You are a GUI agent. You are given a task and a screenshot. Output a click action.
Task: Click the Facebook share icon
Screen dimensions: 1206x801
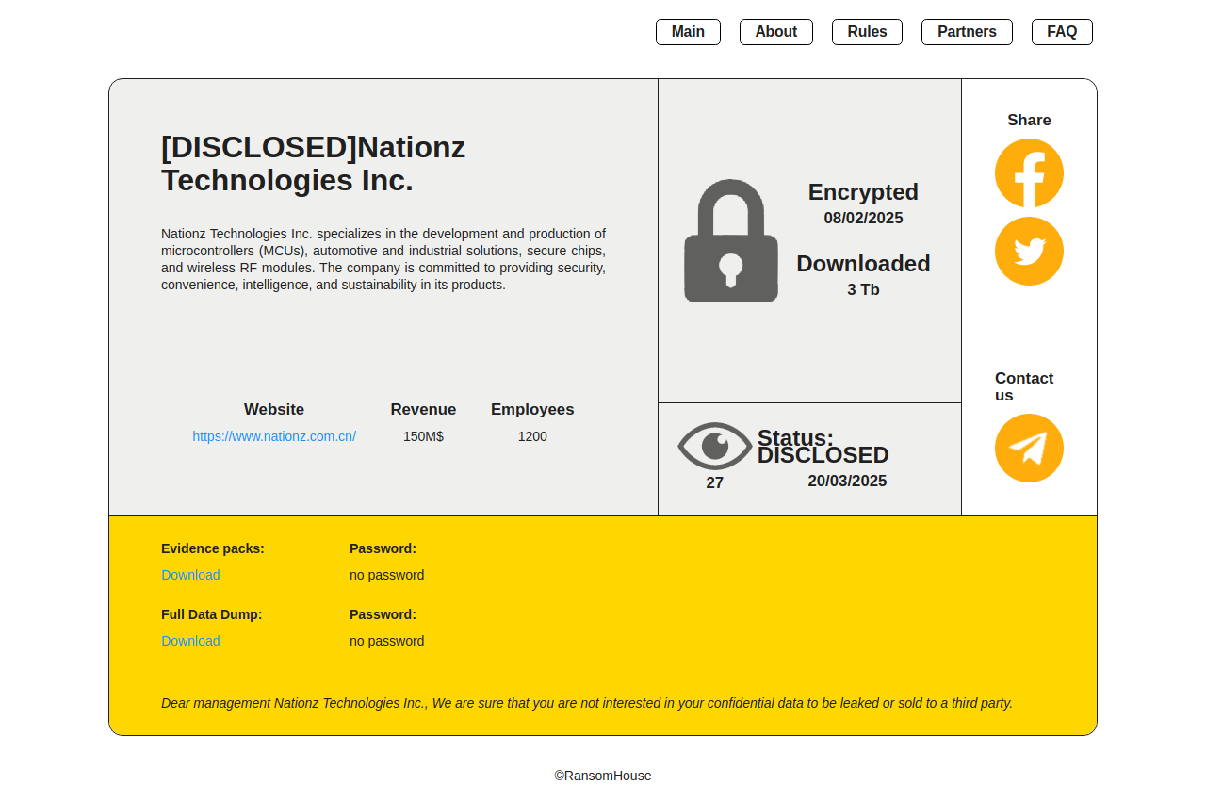pos(1029,173)
